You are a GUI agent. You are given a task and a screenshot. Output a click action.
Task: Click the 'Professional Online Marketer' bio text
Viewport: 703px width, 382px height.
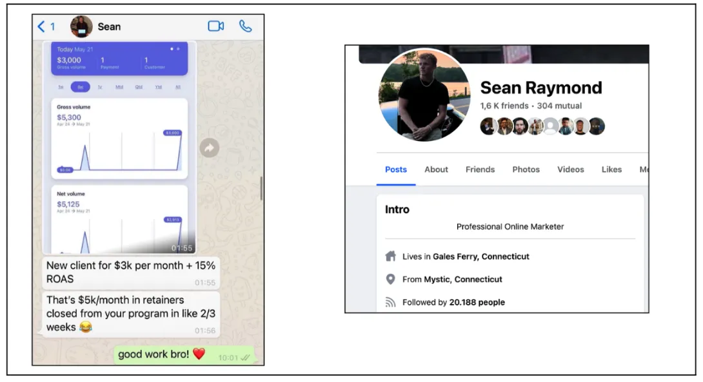click(x=510, y=227)
